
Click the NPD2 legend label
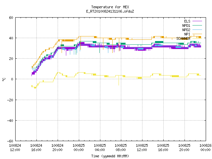tap(186, 30)
